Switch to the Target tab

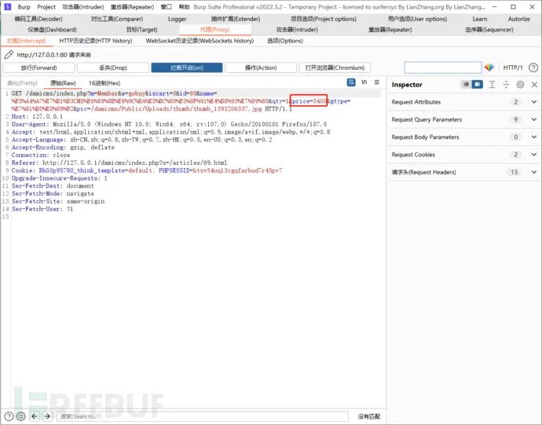click(x=141, y=30)
